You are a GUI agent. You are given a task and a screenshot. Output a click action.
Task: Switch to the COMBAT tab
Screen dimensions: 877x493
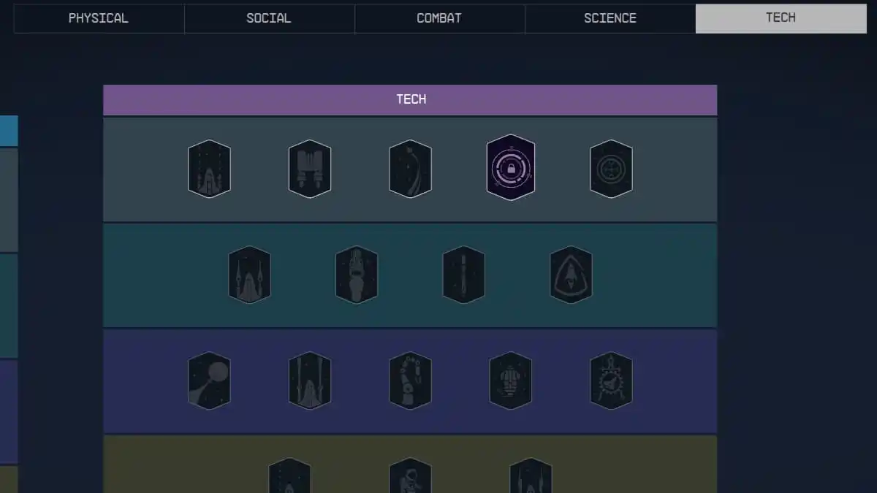(x=439, y=18)
